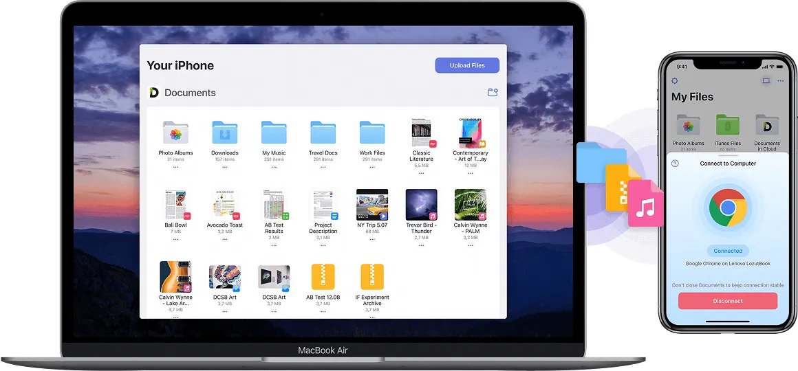Image resolution: width=798 pixels, height=371 pixels.
Task: Open more options under Calvin Wynne - PALM
Action: (x=471, y=245)
